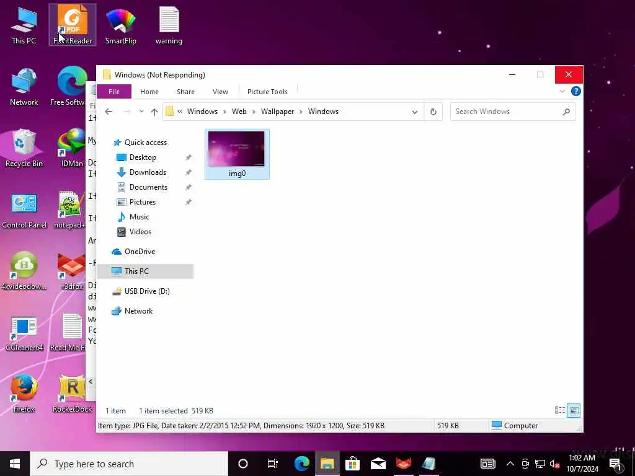Screen dimensions: 635x476
Task: Select Downloads in the navigation pane
Action: (148, 172)
